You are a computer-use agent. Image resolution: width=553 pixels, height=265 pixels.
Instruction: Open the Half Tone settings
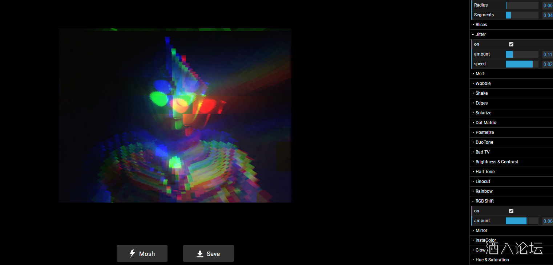[x=485, y=171]
